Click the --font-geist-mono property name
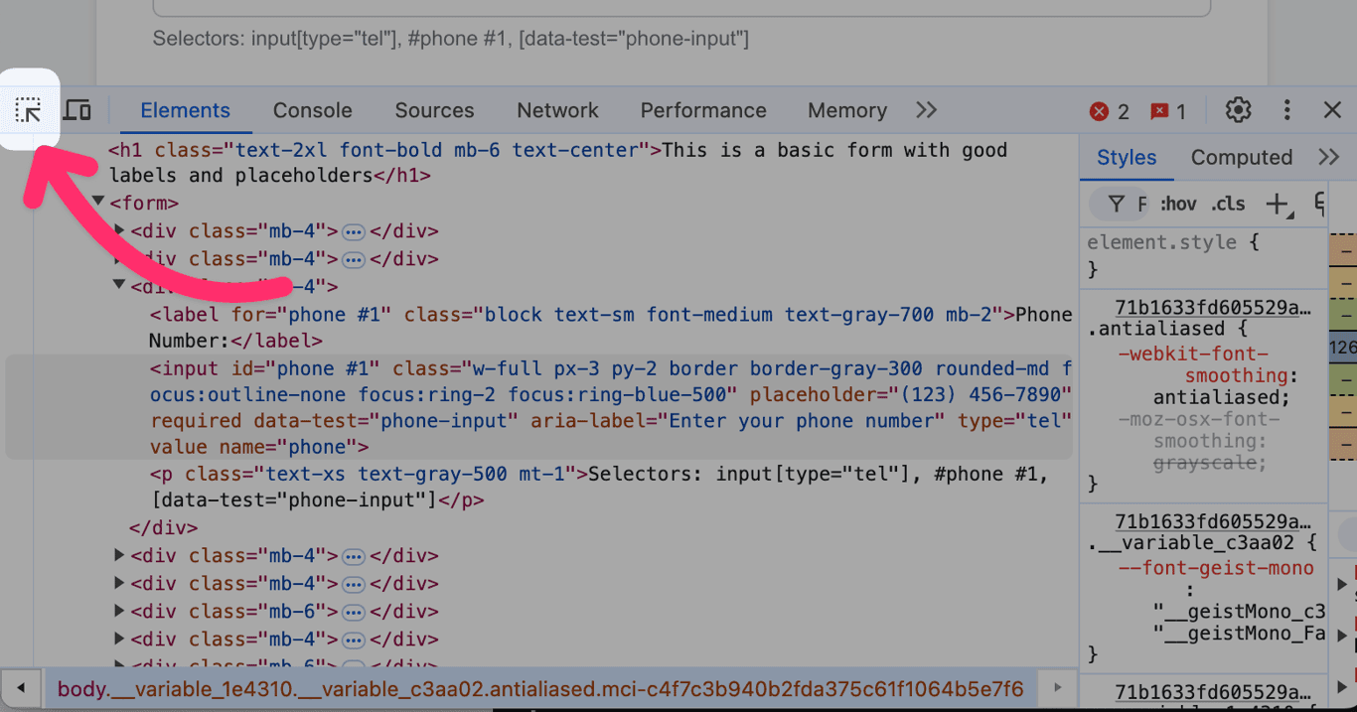 click(1215, 568)
